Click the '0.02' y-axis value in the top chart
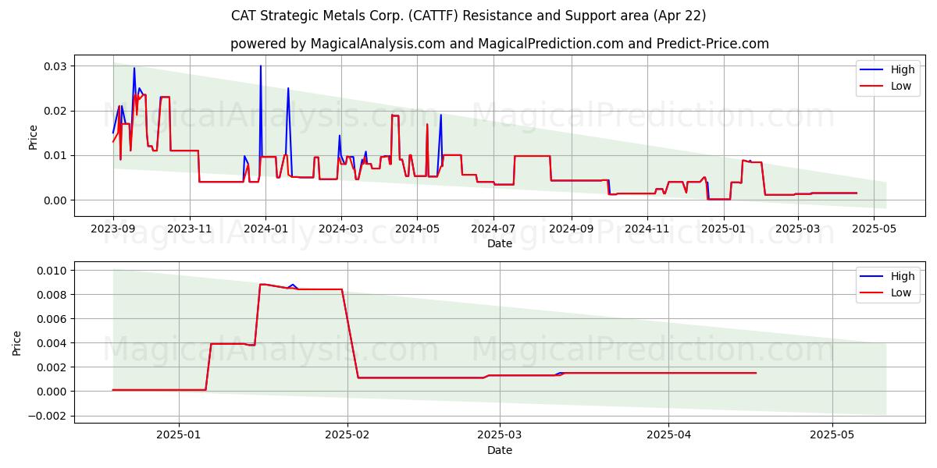 pyautogui.click(x=56, y=111)
